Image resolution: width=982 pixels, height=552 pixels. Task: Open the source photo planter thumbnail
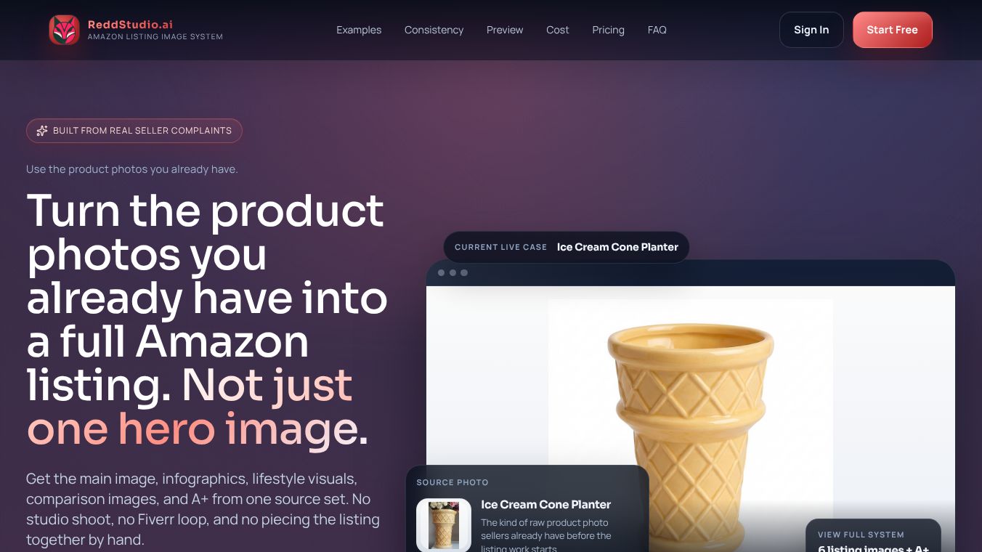coord(444,525)
